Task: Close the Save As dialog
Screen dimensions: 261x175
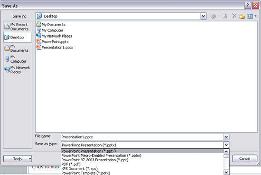Action: pyautogui.click(x=255, y=6)
